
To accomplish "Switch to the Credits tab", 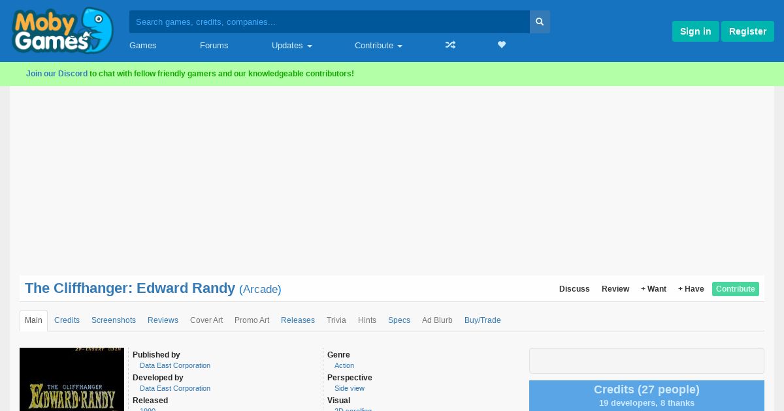I will (67, 320).
